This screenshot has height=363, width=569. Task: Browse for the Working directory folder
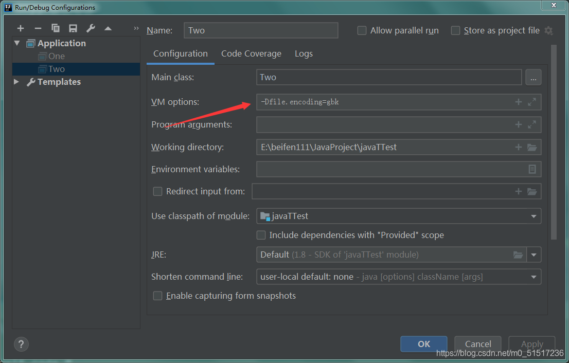(x=532, y=147)
